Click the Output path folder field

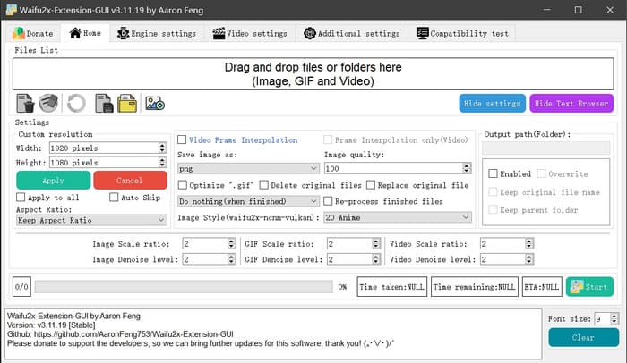tap(545, 148)
